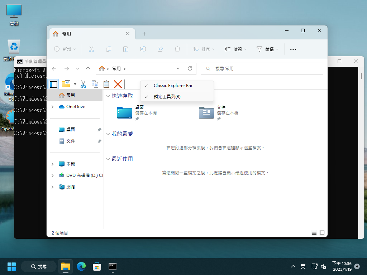Switch to details view in the status bar

pyautogui.click(x=314, y=232)
